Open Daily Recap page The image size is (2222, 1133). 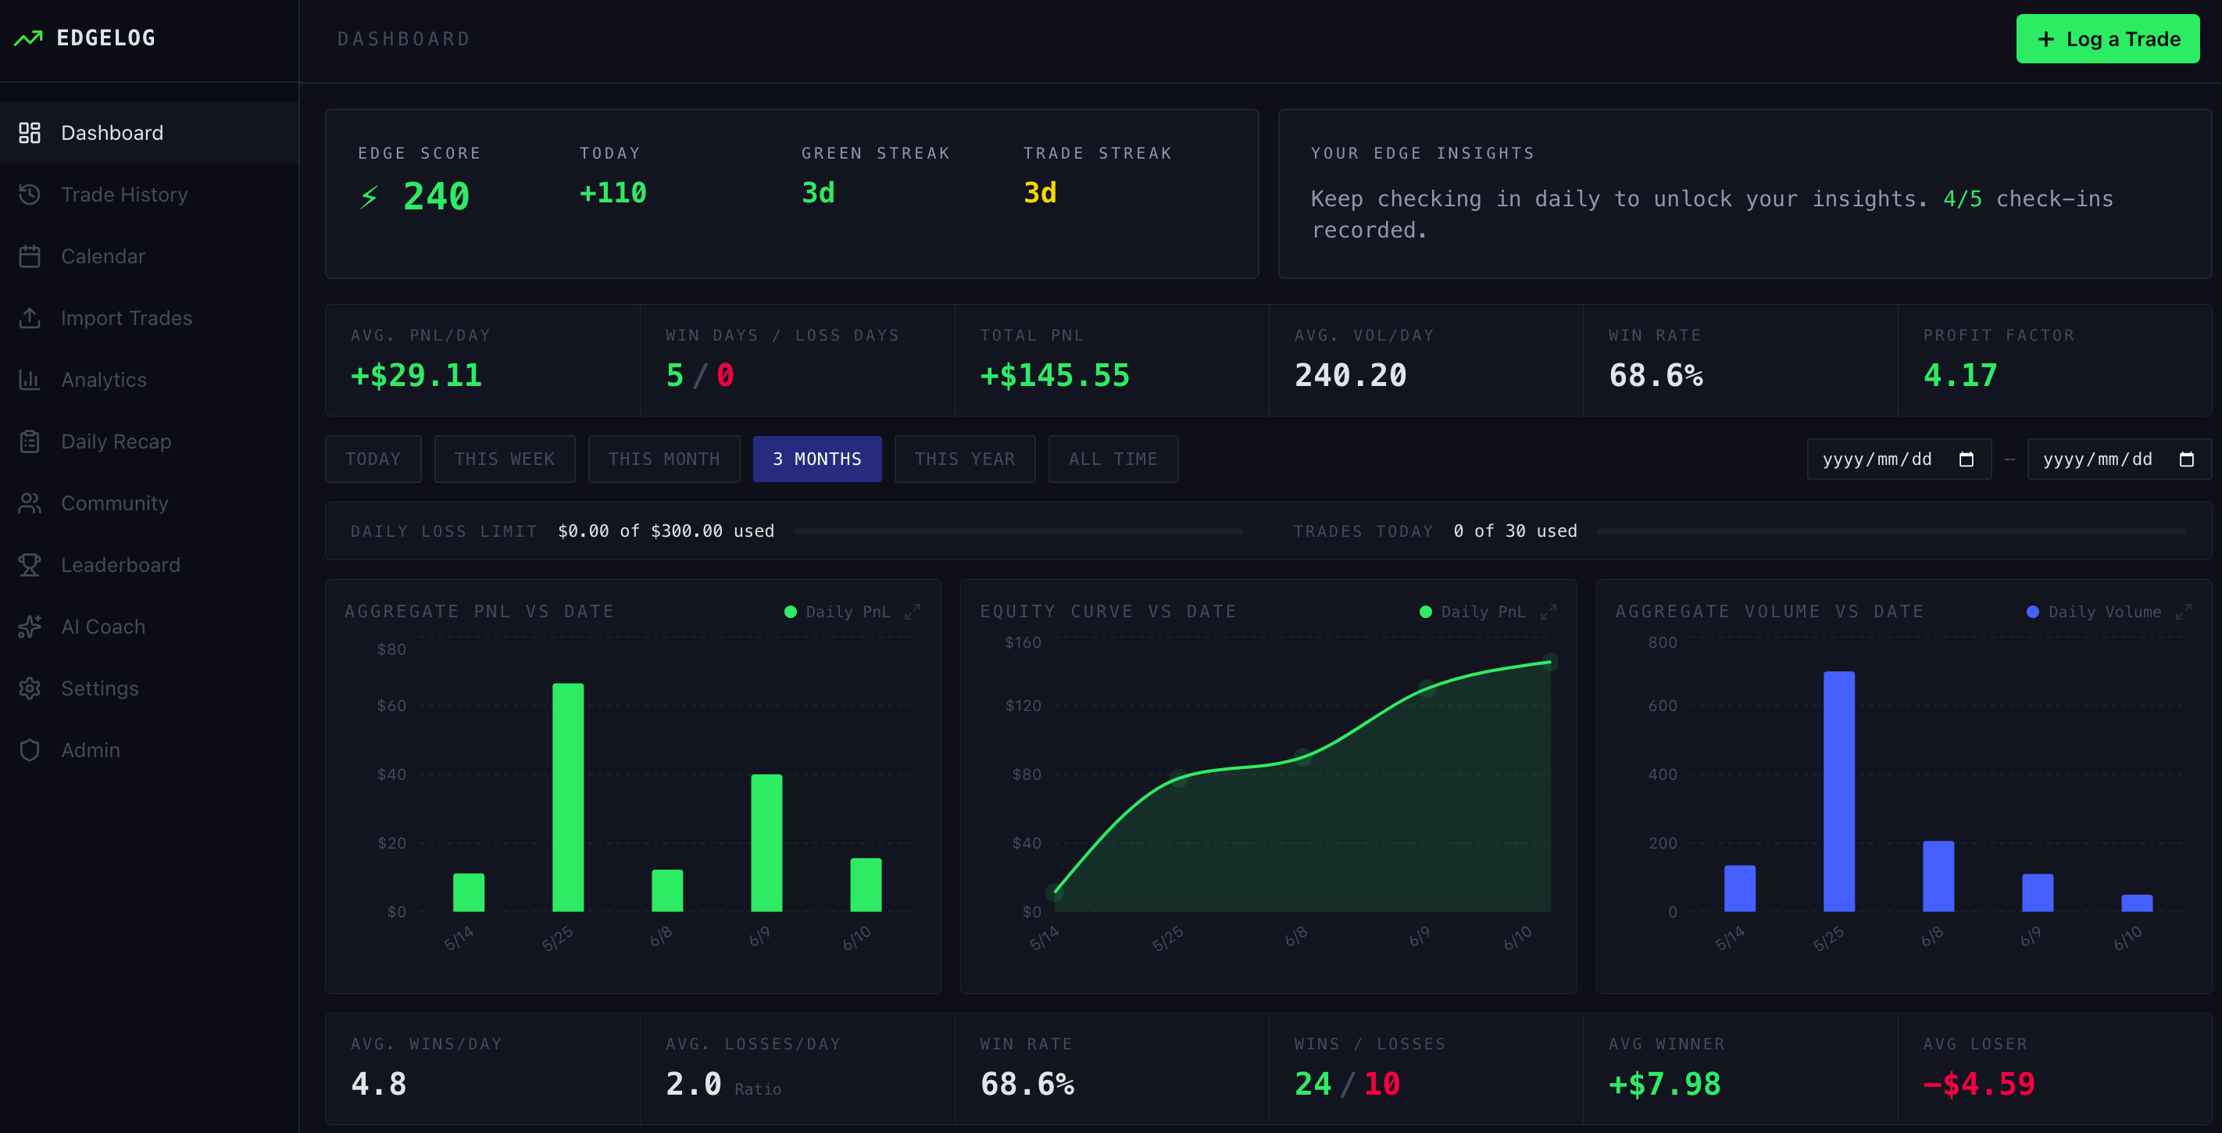click(149, 441)
